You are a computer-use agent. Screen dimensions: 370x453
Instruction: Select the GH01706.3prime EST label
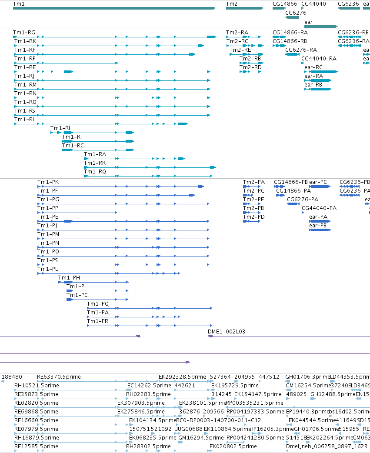point(307,377)
